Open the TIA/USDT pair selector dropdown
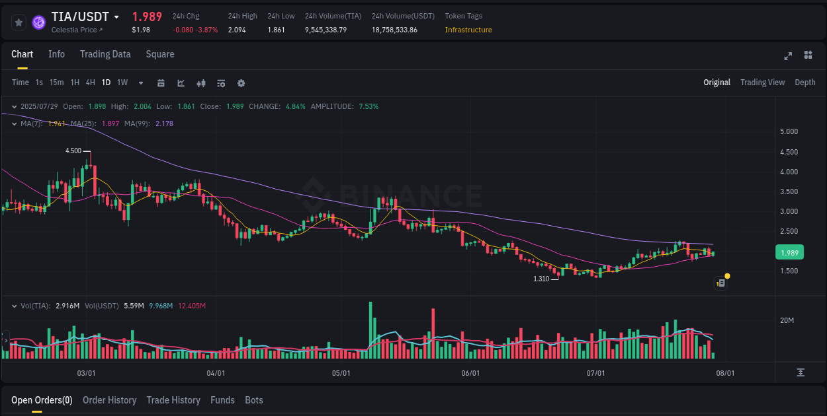 [x=116, y=17]
